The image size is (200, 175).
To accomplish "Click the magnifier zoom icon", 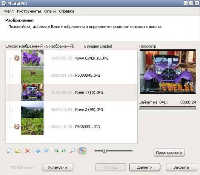I will point(72,151).
